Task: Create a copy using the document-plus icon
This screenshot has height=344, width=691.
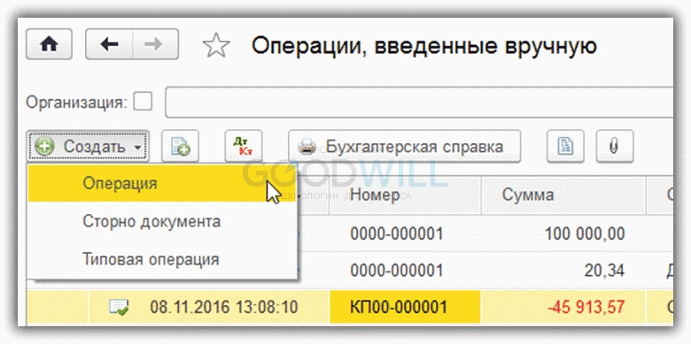Action: point(180,146)
